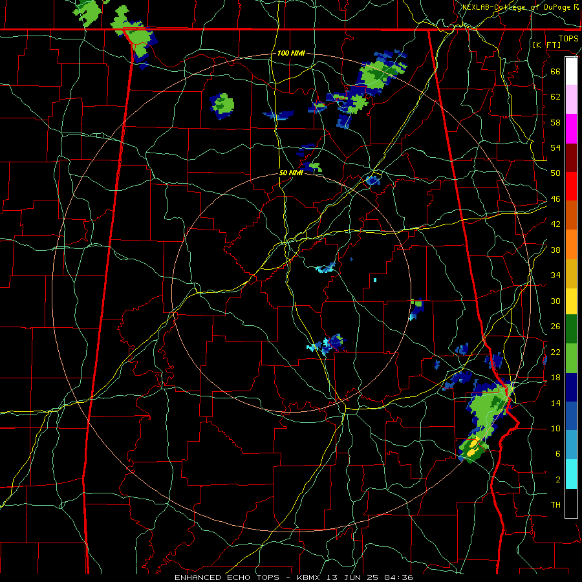Screen dimensions: 582x582
Task: Select legend value 18
Action: tap(555, 378)
